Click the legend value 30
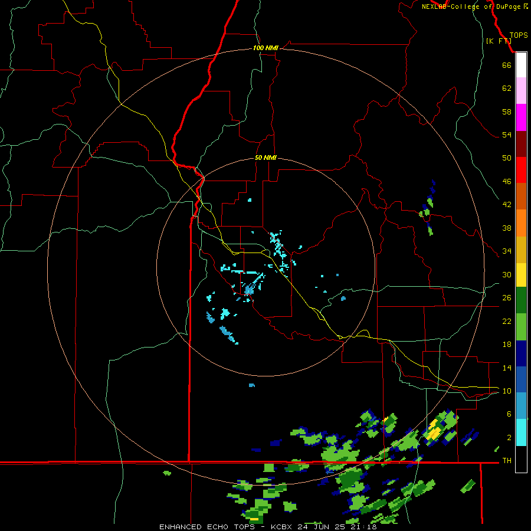531x531 pixels. pyautogui.click(x=507, y=274)
